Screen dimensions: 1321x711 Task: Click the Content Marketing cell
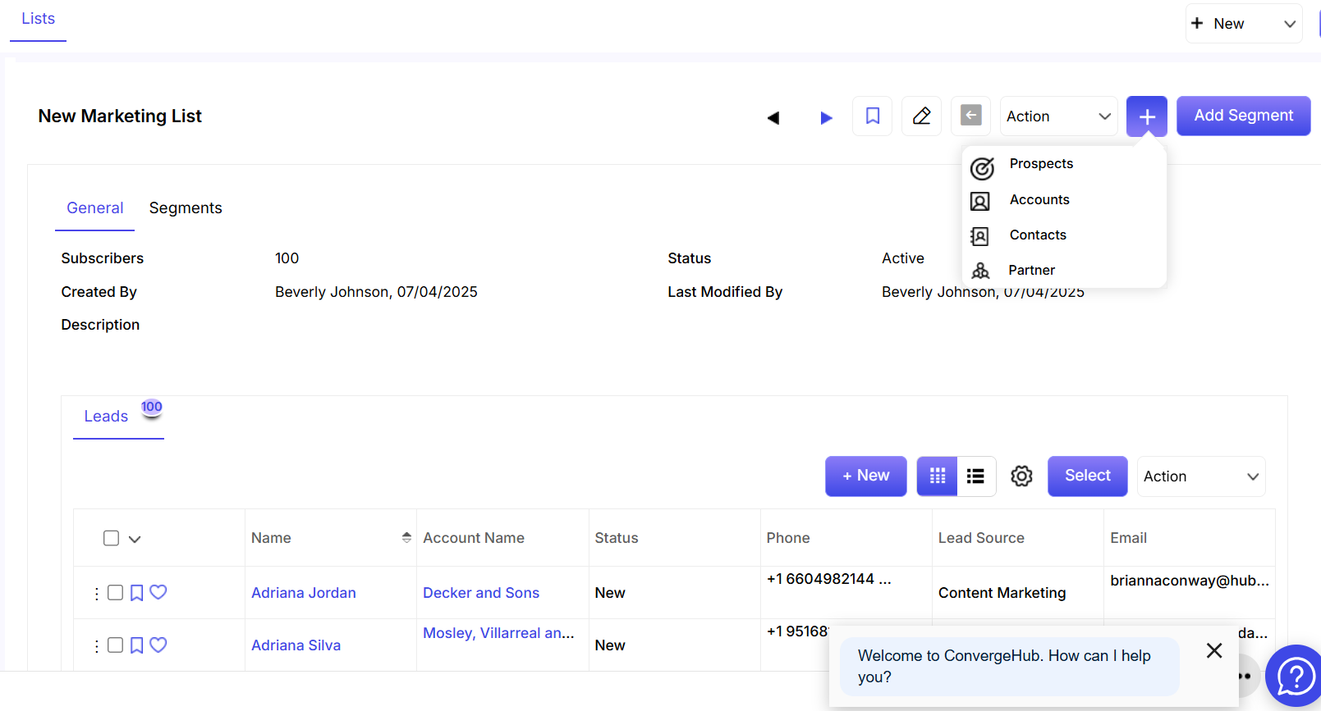(1002, 592)
